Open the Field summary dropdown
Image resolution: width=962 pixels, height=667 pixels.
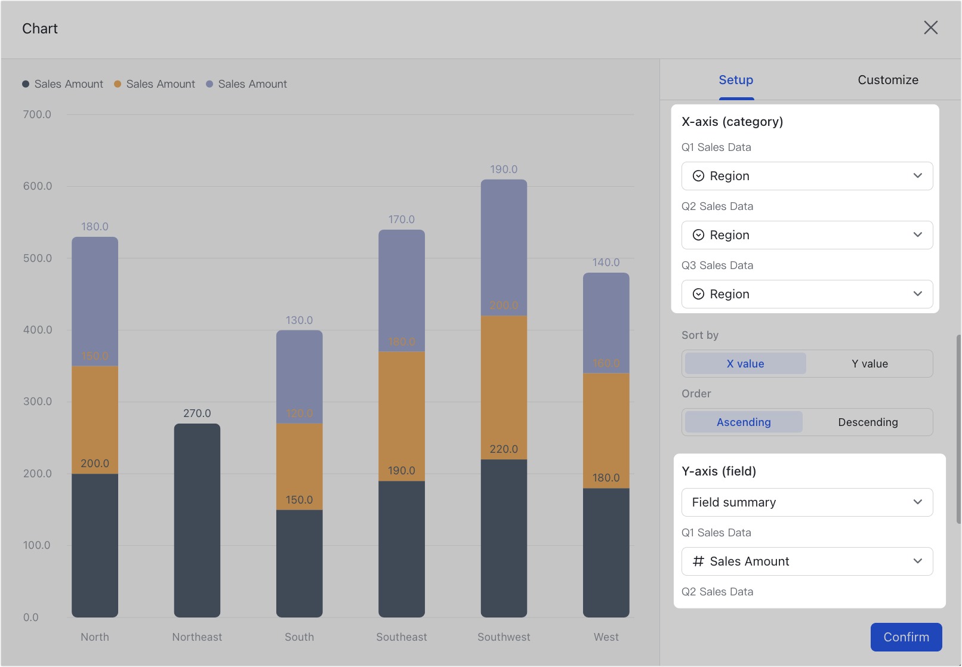point(806,502)
